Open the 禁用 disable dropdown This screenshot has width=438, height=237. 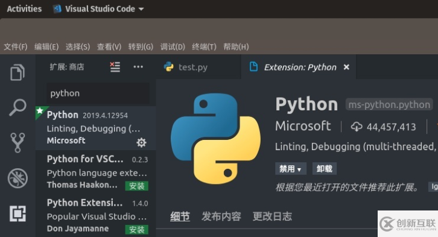click(291, 169)
